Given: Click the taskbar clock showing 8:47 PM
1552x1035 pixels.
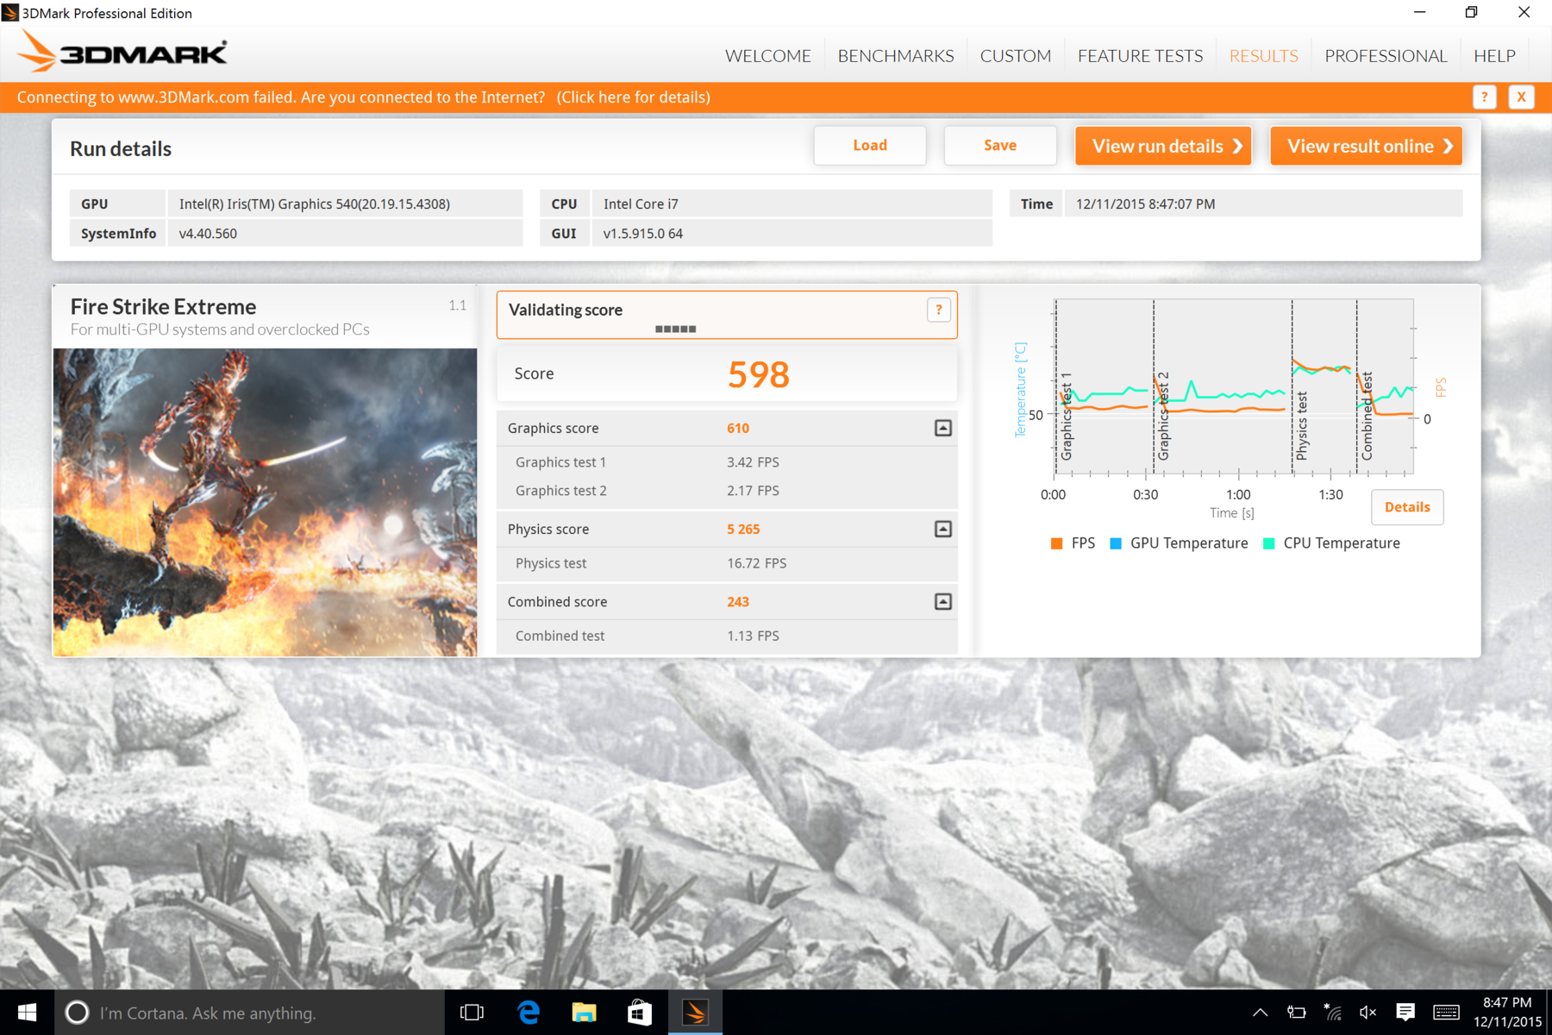Looking at the screenshot, I should click(x=1507, y=1013).
